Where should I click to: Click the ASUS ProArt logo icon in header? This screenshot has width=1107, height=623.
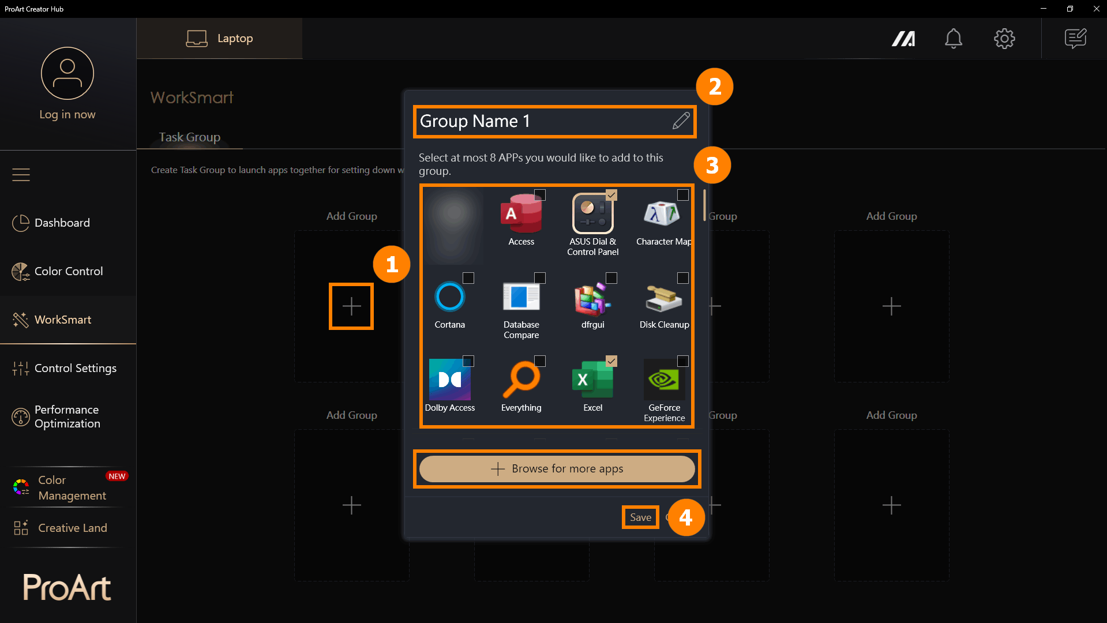903,39
